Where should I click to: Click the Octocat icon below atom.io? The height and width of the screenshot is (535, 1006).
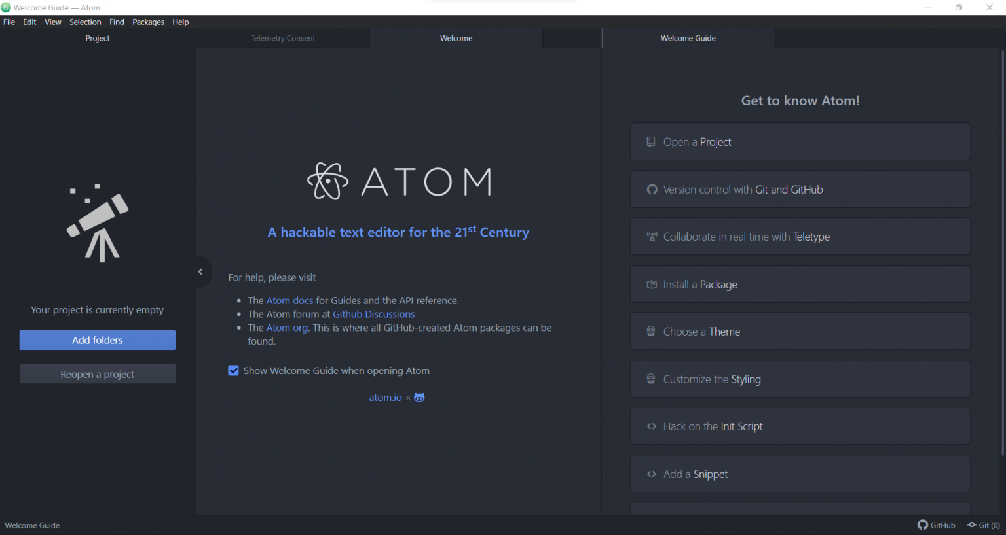[x=419, y=397]
